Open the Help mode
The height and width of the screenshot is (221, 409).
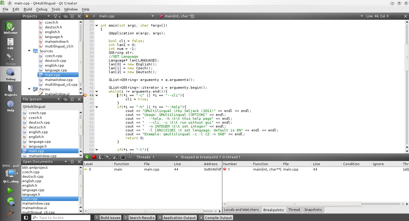coord(10,106)
